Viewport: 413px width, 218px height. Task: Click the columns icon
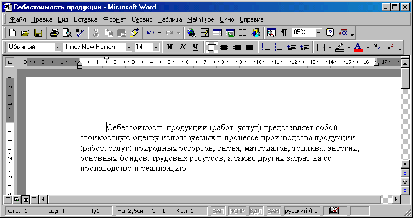[242, 33]
